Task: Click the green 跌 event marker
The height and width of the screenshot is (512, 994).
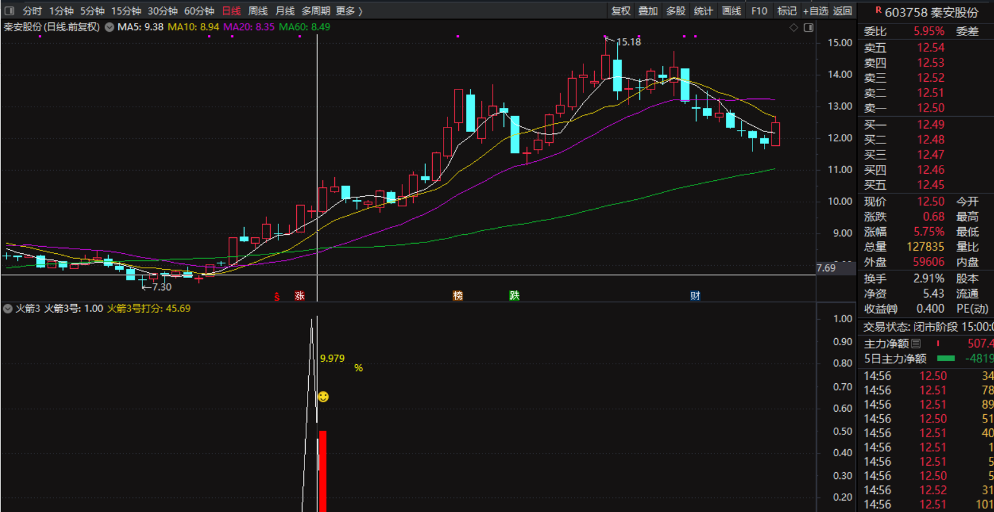Action: 514,296
